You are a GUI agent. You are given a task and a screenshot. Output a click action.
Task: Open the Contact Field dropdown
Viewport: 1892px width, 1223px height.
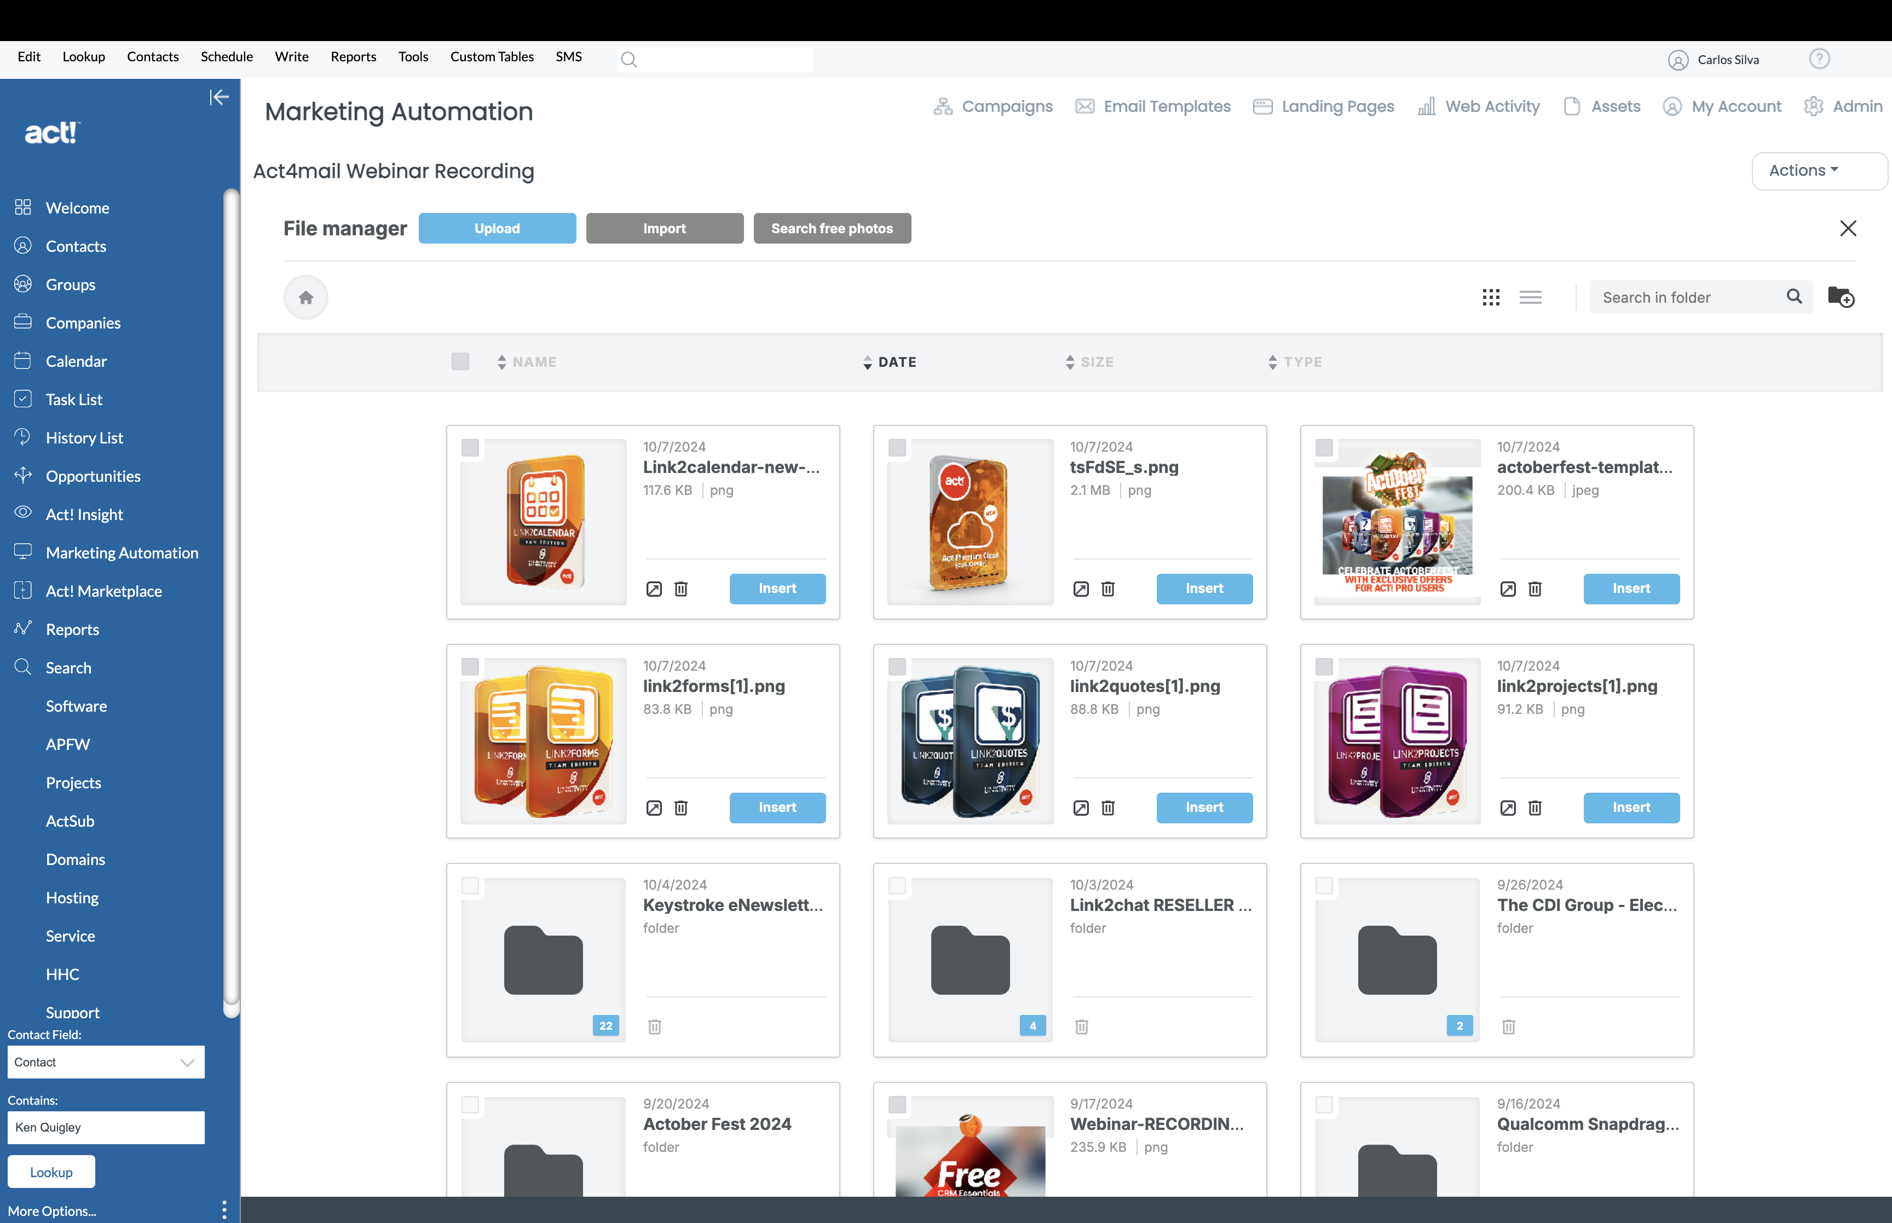click(106, 1062)
